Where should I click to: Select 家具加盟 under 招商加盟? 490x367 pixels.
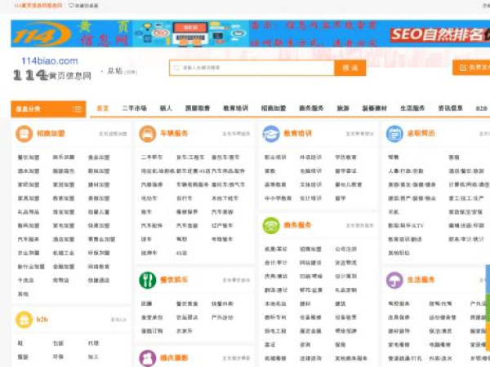pos(29,198)
